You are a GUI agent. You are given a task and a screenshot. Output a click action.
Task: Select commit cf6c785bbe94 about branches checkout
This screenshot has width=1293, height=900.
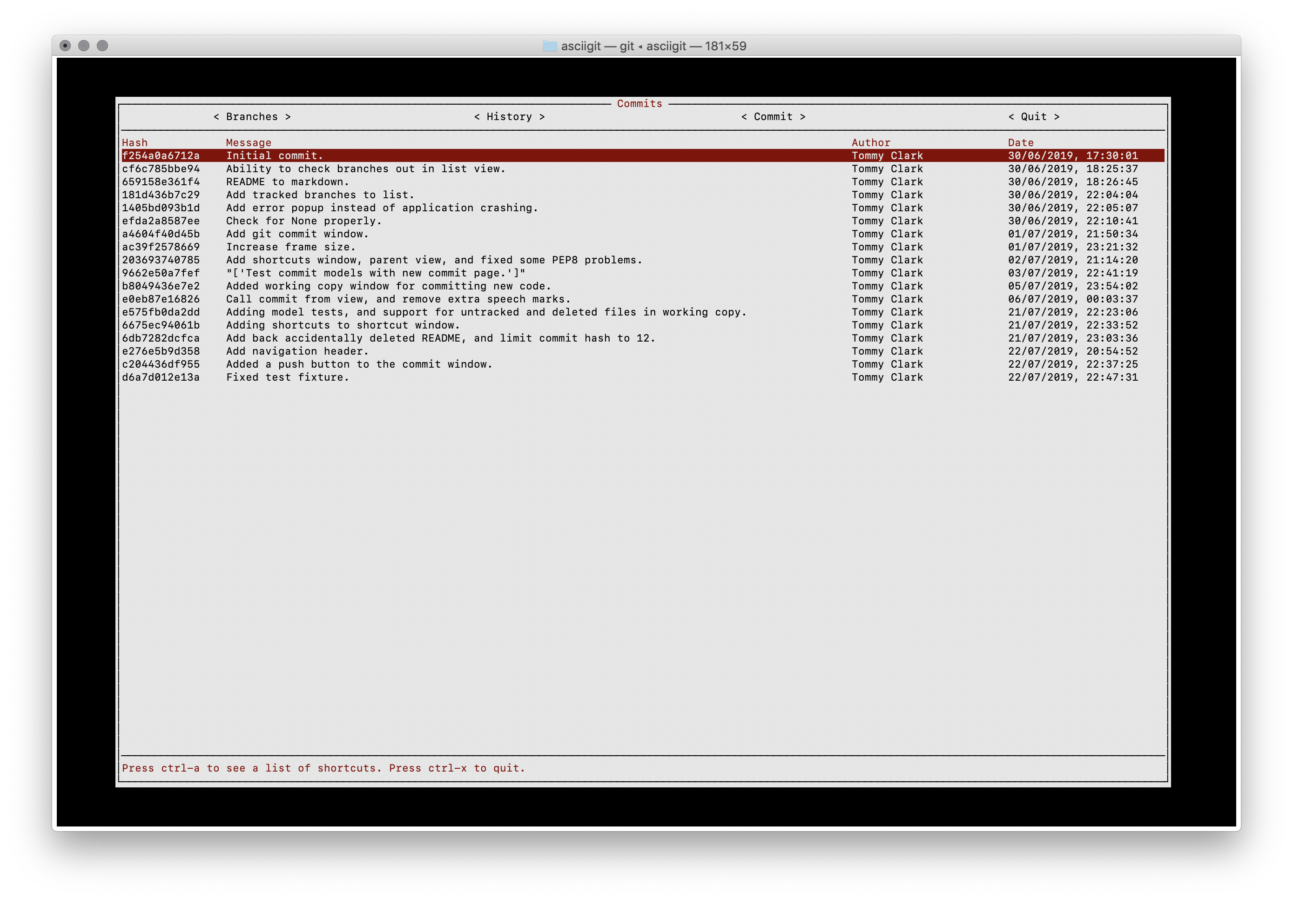365,168
